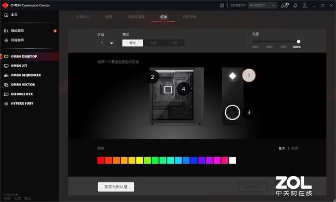Pick the leftmost pure red swatch
336x202 pixels.
101,160
